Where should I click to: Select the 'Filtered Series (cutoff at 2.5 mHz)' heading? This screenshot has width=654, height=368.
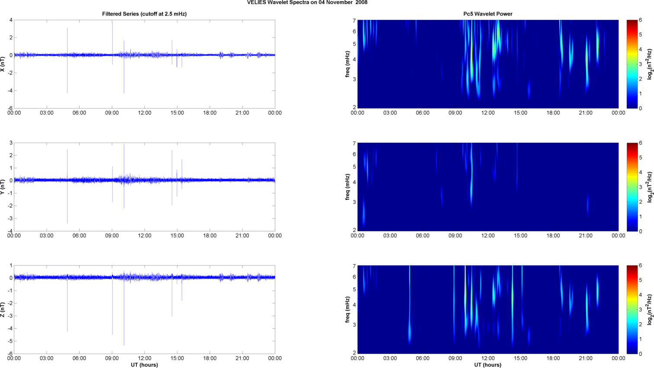[144, 14]
